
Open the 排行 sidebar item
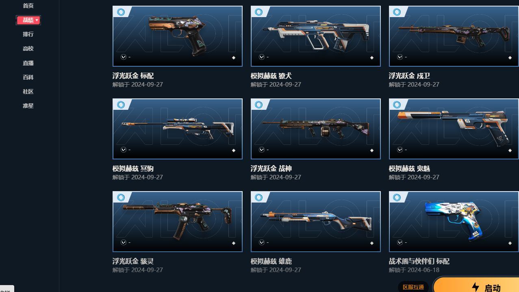pos(28,34)
